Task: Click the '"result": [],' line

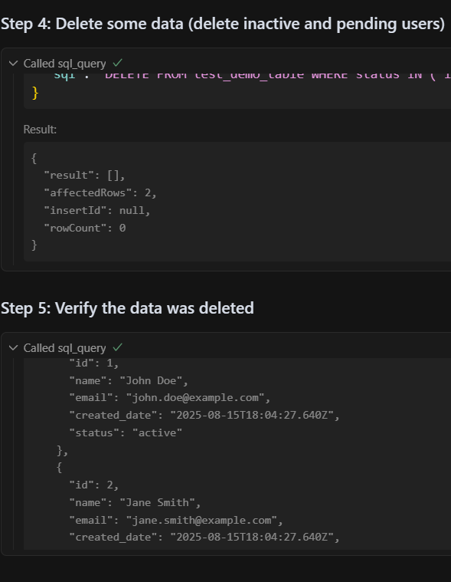Action: click(84, 175)
